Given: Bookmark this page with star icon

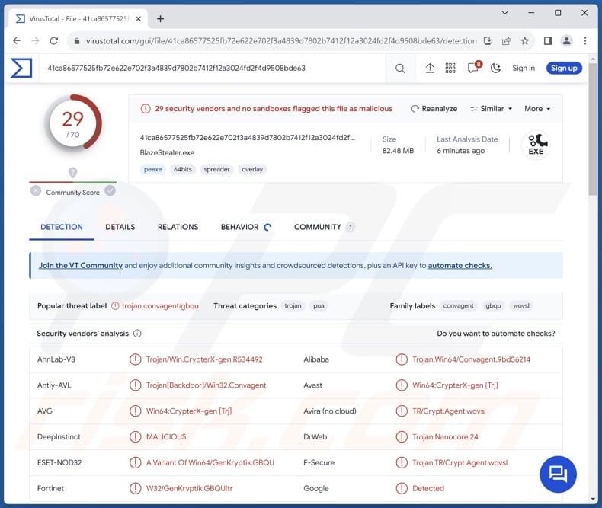Looking at the screenshot, I should pos(525,40).
